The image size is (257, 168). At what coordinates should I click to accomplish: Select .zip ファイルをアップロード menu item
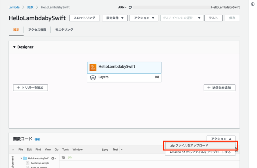point(200,146)
